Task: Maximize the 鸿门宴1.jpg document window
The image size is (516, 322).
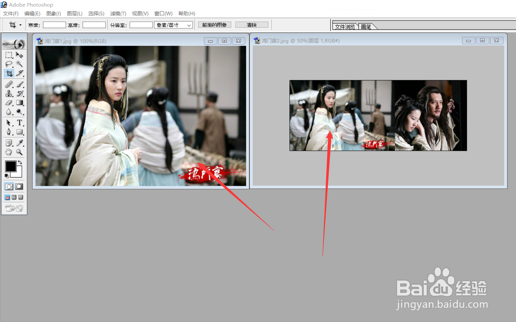Action: [x=224, y=41]
